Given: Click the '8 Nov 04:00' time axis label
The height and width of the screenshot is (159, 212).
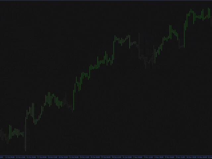Looking at the screenshot, I should pos(170,157).
